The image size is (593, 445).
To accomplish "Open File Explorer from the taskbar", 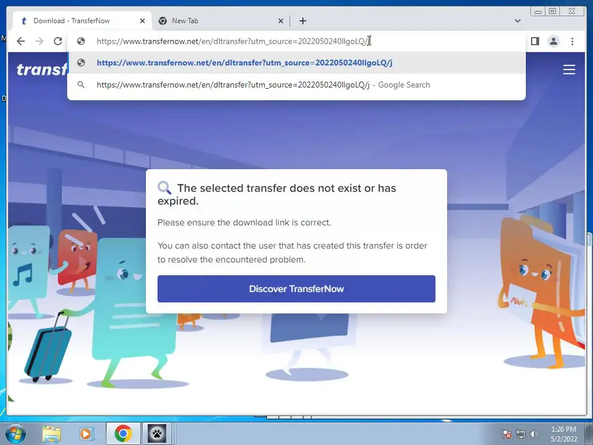I will point(52,433).
